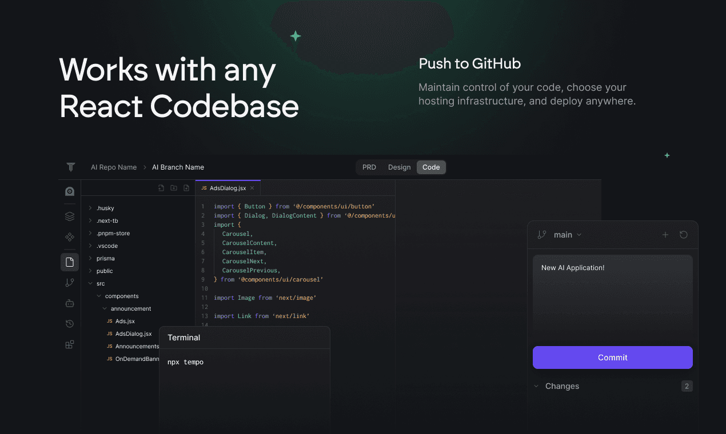Open the main branch dropdown
The width and height of the screenshot is (726, 434).
[x=567, y=235]
